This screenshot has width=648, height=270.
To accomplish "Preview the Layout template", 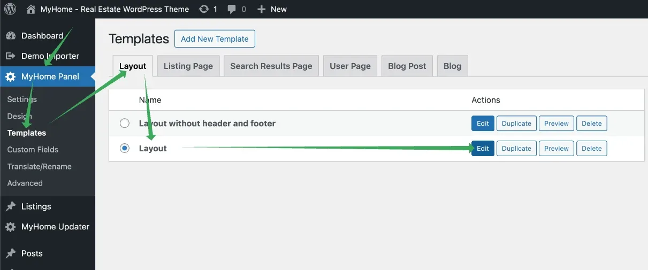I will point(556,149).
